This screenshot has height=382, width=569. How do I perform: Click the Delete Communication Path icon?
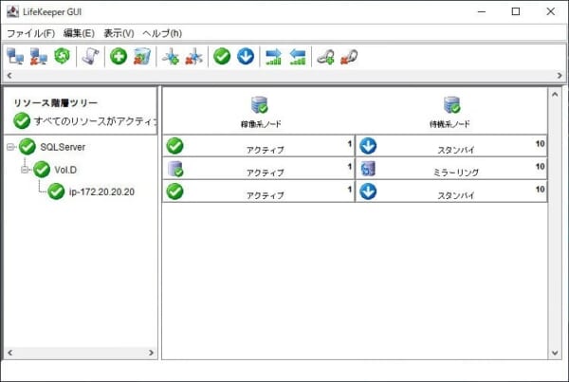click(x=193, y=56)
